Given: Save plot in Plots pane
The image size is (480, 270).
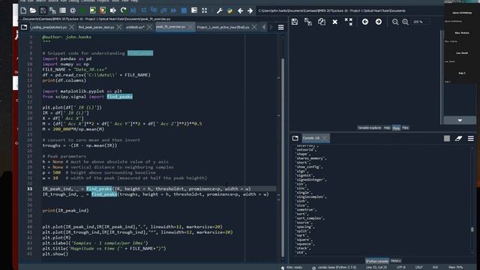Looking at the screenshot, I should [295, 22].
